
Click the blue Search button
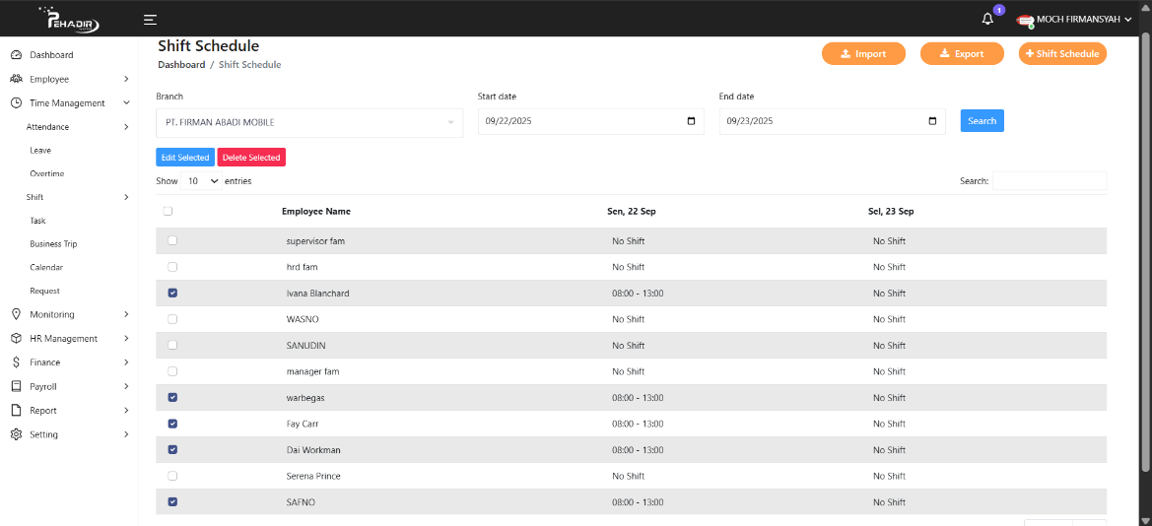[x=982, y=120]
